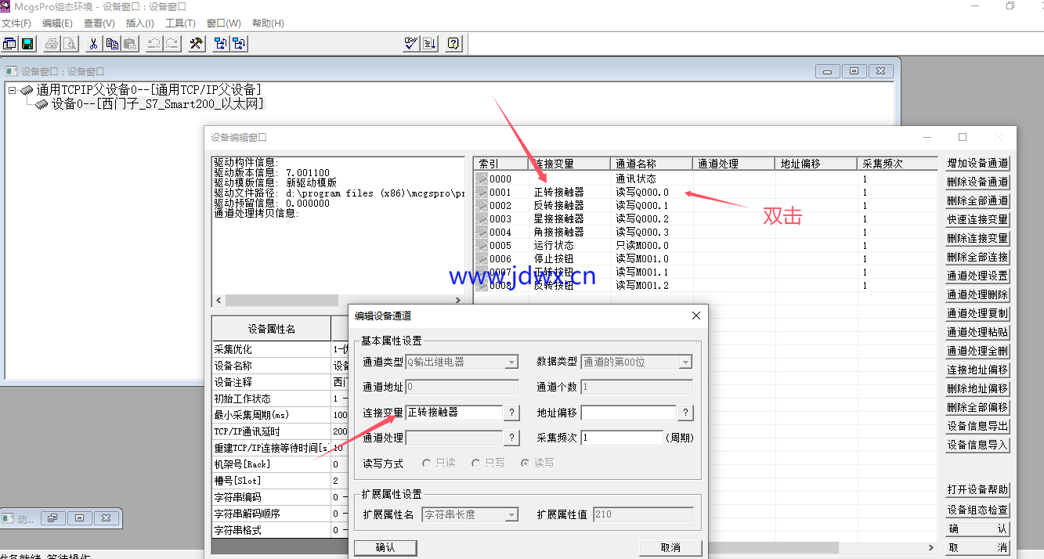Select the 只写 write-only radio button

point(475,463)
